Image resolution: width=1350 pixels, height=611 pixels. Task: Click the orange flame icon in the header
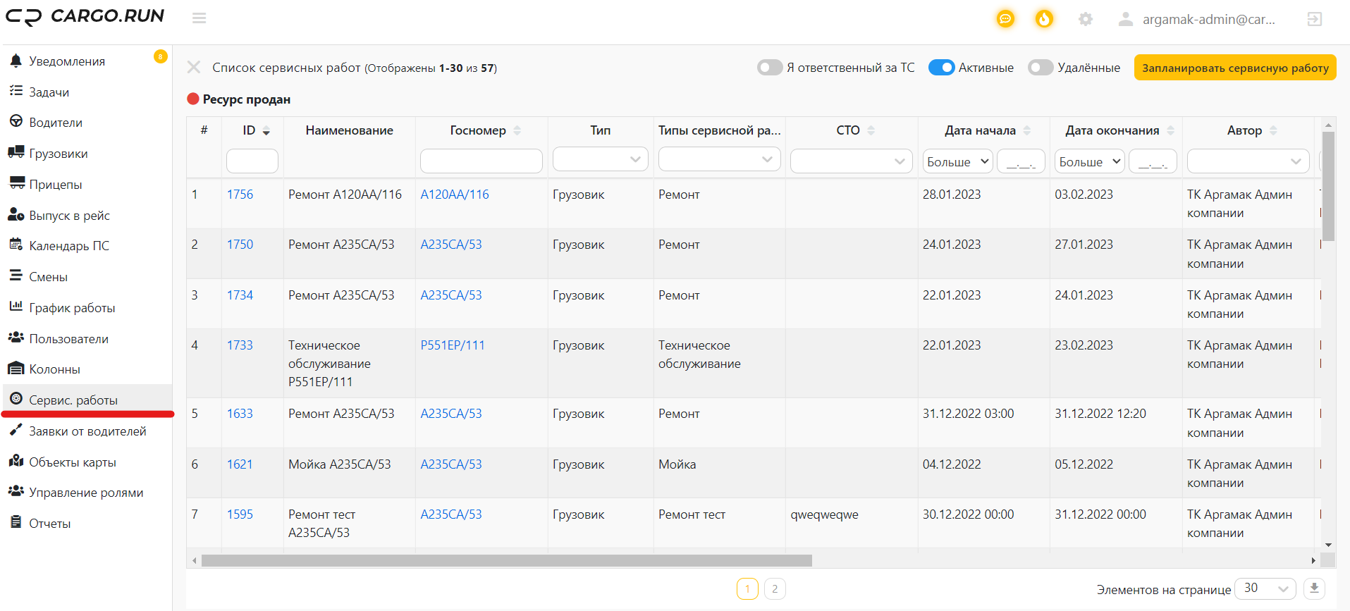(1044, 19)
